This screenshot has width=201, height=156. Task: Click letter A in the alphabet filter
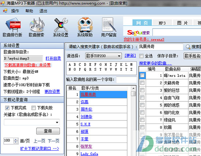(x=70, y=64)
